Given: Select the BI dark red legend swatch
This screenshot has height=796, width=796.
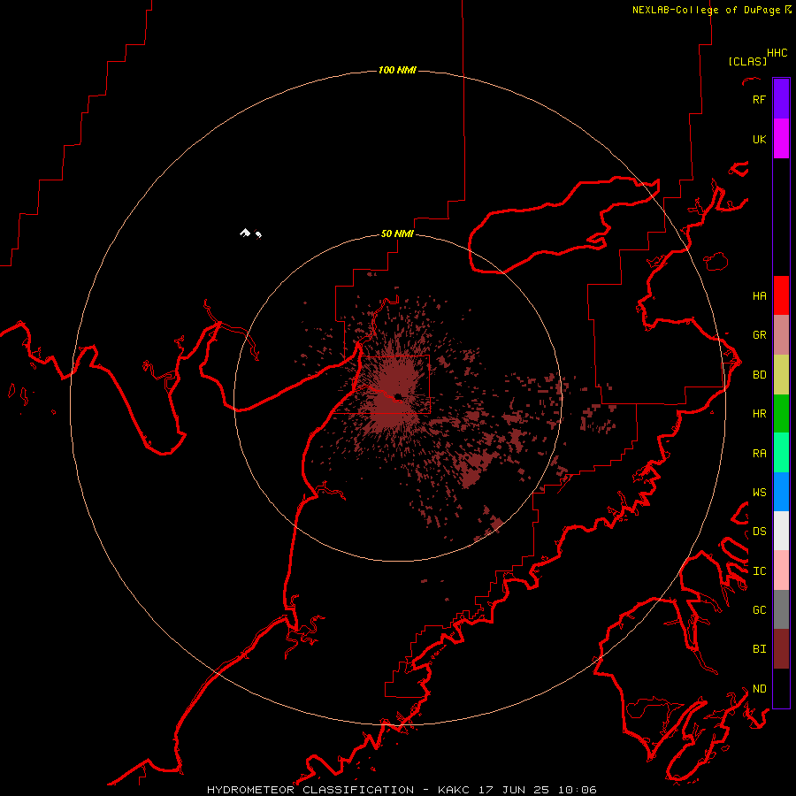Looking at the screenshot, I should (x=781, y=649).
